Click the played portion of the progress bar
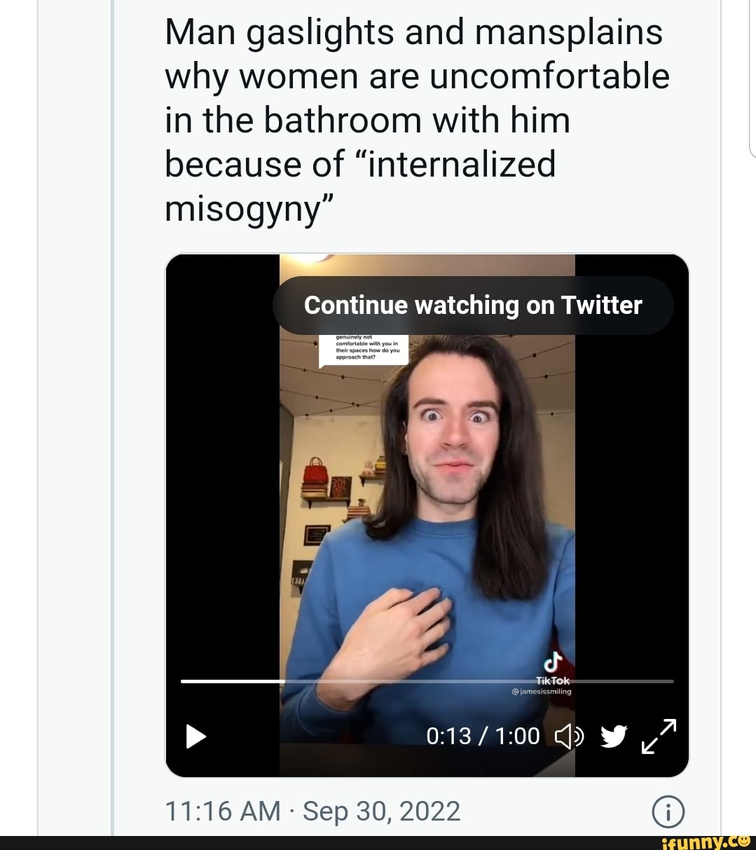Viewport: 756px width, 850px height. coord(231,681)
